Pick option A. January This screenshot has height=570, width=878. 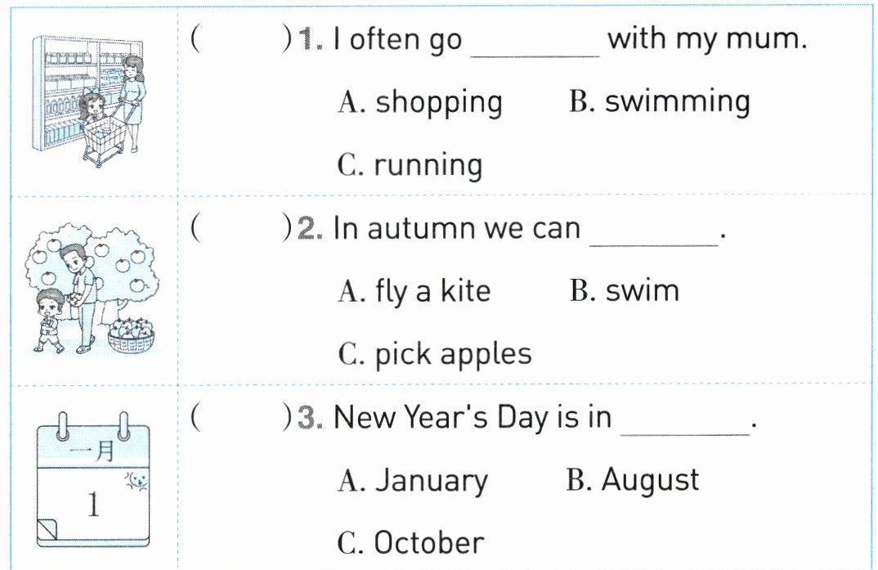[x=412, y=481]
